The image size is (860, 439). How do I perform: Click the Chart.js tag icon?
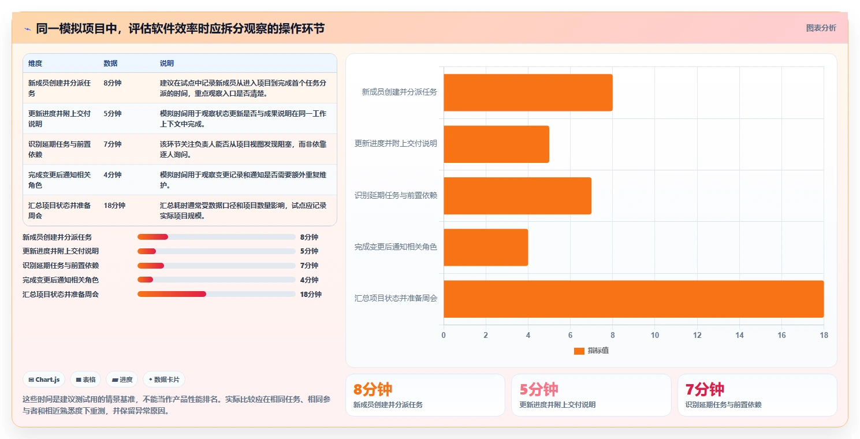click(31, 380)
